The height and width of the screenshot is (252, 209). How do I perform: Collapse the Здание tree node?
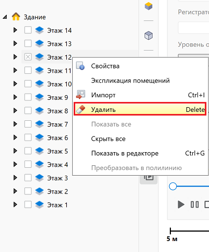(x=5, y=17)
